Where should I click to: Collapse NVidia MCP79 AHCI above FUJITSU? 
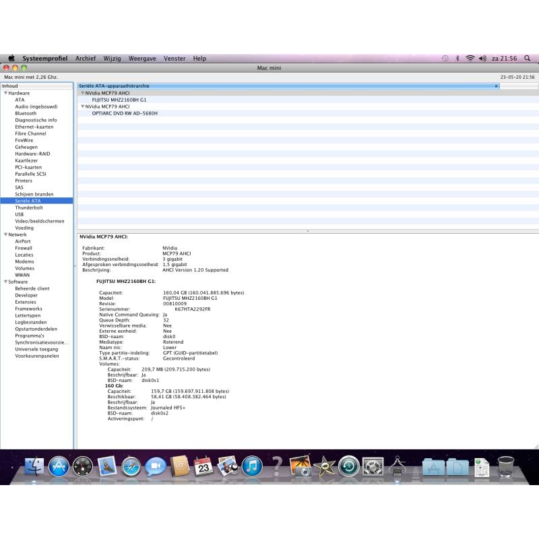click(x=82, y=93)
